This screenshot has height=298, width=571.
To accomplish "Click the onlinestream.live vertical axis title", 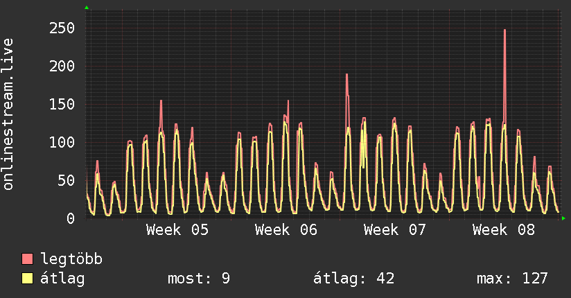I will click(8, 114).
